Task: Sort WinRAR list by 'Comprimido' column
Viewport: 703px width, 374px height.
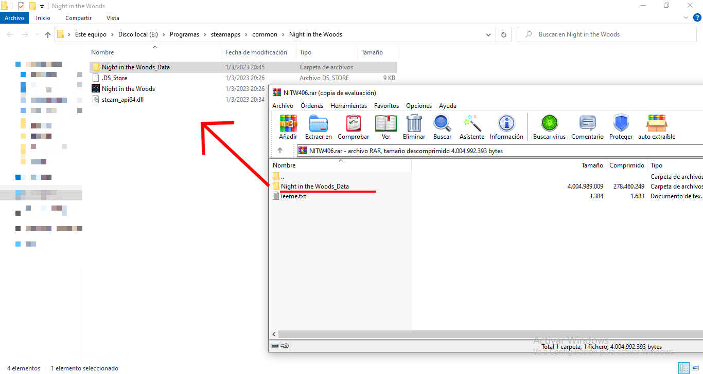Action: tap(626, 165)
